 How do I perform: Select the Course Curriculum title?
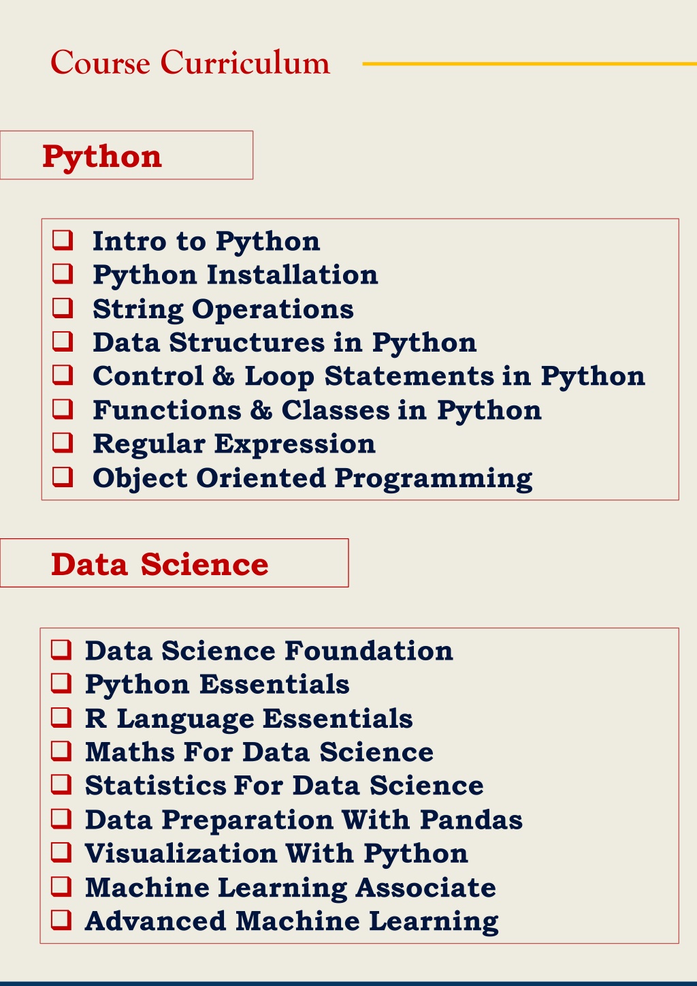pyautogui.click(x=191, y=63)
